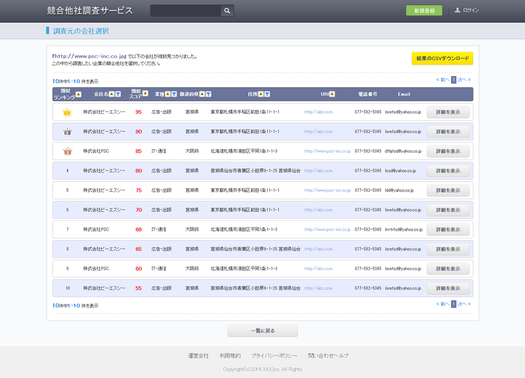Show details for score 60 row

tap(448, 269)
